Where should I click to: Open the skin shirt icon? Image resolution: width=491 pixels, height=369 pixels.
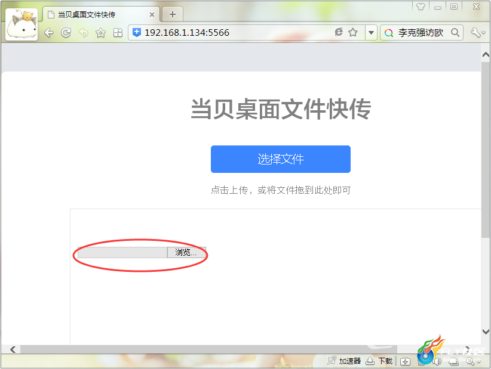pyautogui.click(x=421, y=6)
